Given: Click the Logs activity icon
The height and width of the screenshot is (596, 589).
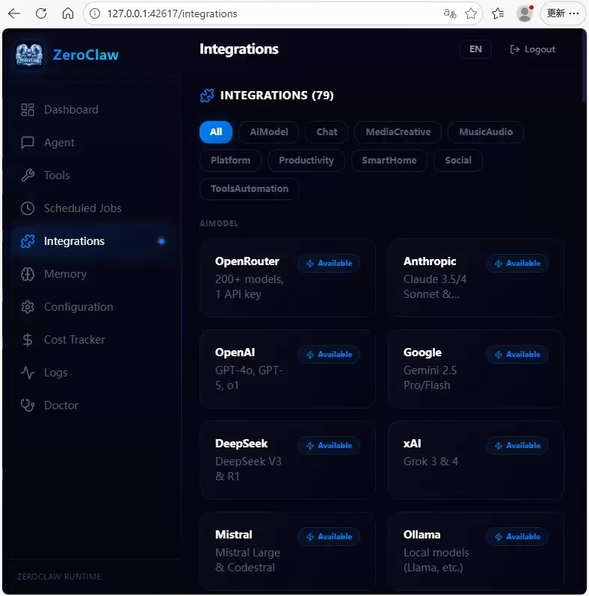Looking at the screenshot, I should pos(28,373).
